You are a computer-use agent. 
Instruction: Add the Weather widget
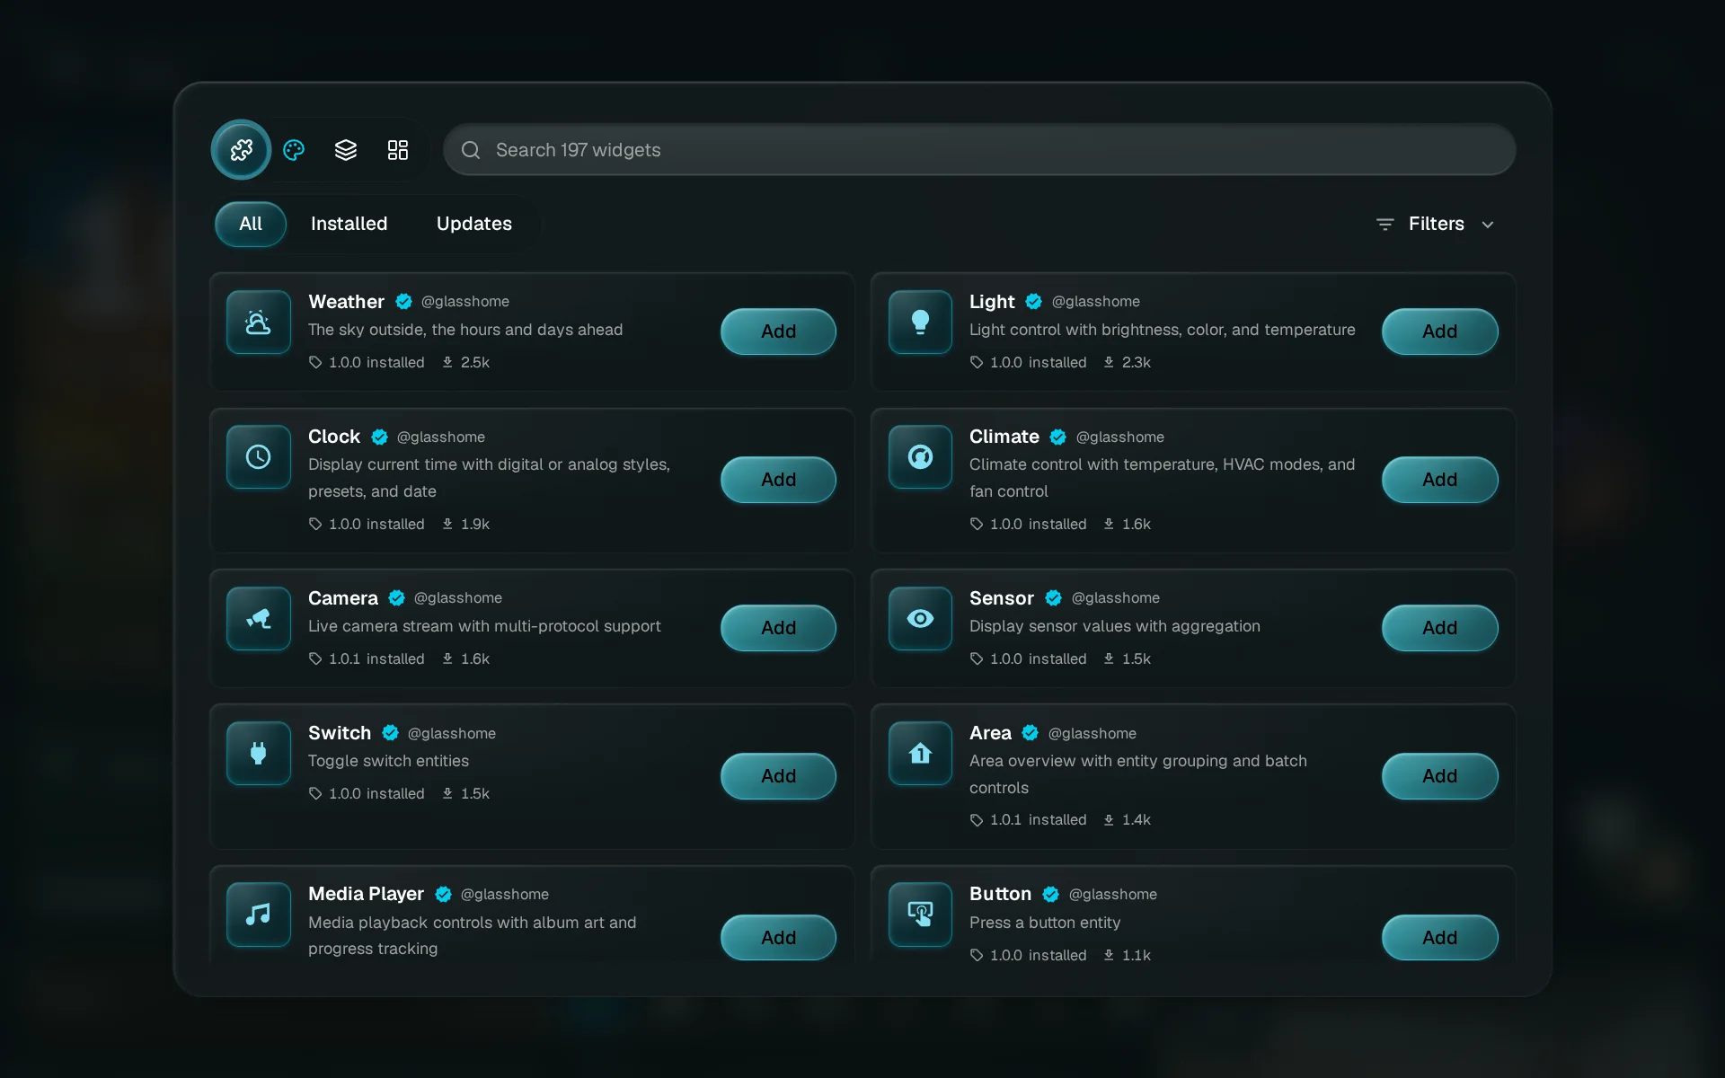(778, 331)
